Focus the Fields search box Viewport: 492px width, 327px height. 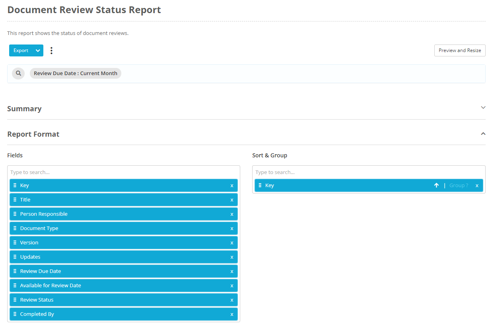pyautogui.click(x=124, y=172)
